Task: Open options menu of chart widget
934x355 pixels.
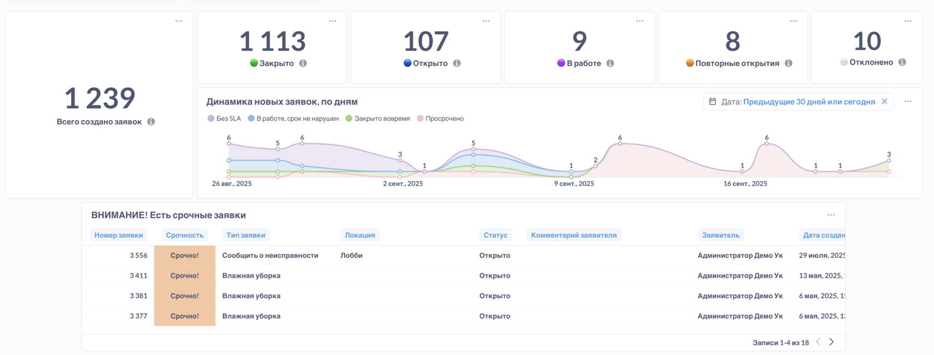Action: (x=908, y=102)
